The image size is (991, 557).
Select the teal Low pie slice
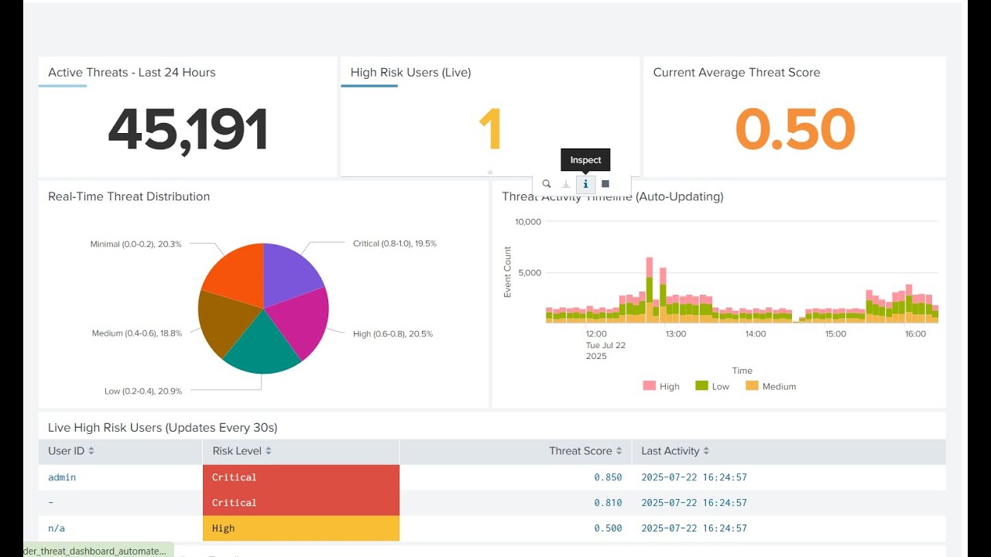262,344
